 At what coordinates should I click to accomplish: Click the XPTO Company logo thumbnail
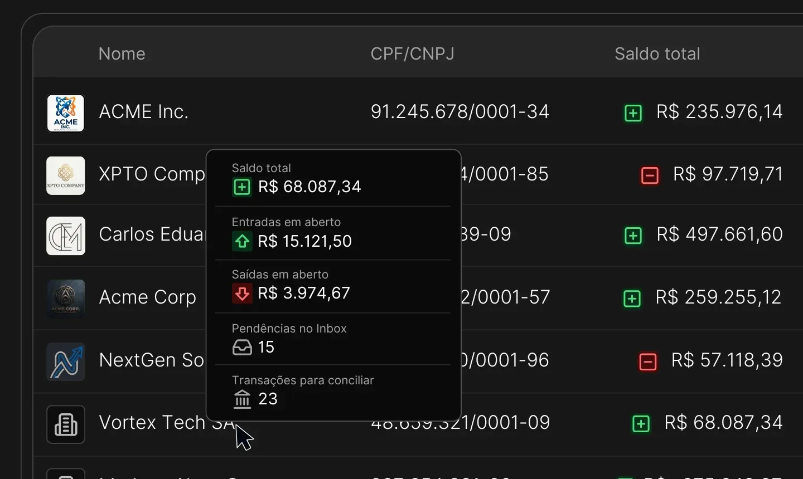[66, 175]
